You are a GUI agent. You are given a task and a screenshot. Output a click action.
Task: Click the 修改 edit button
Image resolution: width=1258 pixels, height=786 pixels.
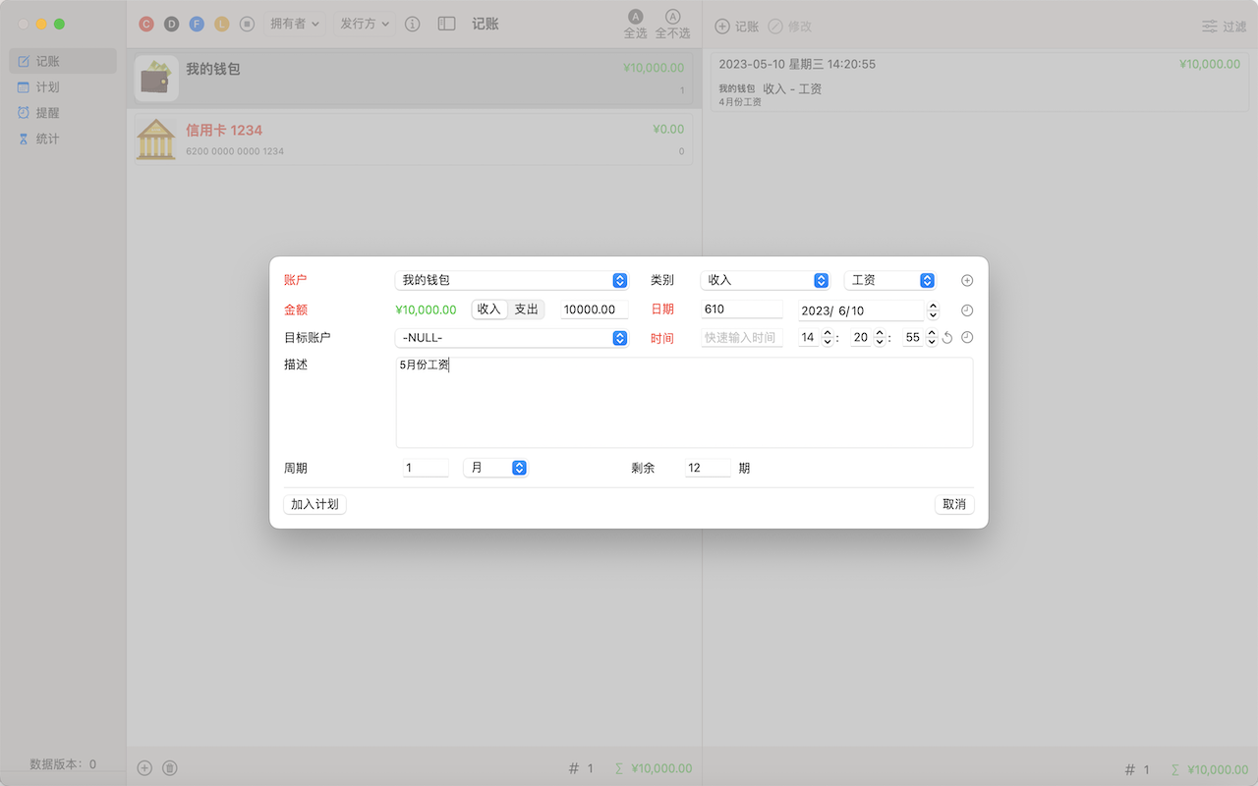(789, 27)
